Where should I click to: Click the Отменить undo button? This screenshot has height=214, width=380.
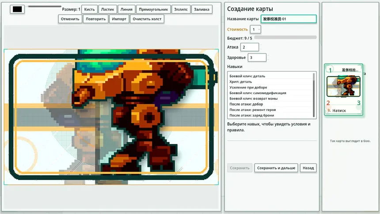click(x=70, y=19)
